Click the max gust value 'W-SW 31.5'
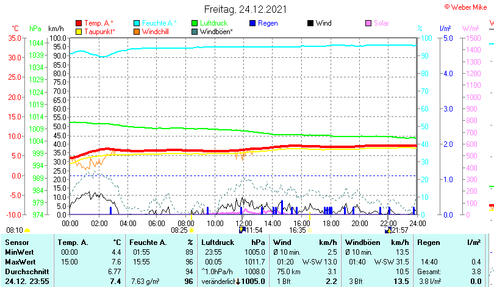 click(392, 262)
